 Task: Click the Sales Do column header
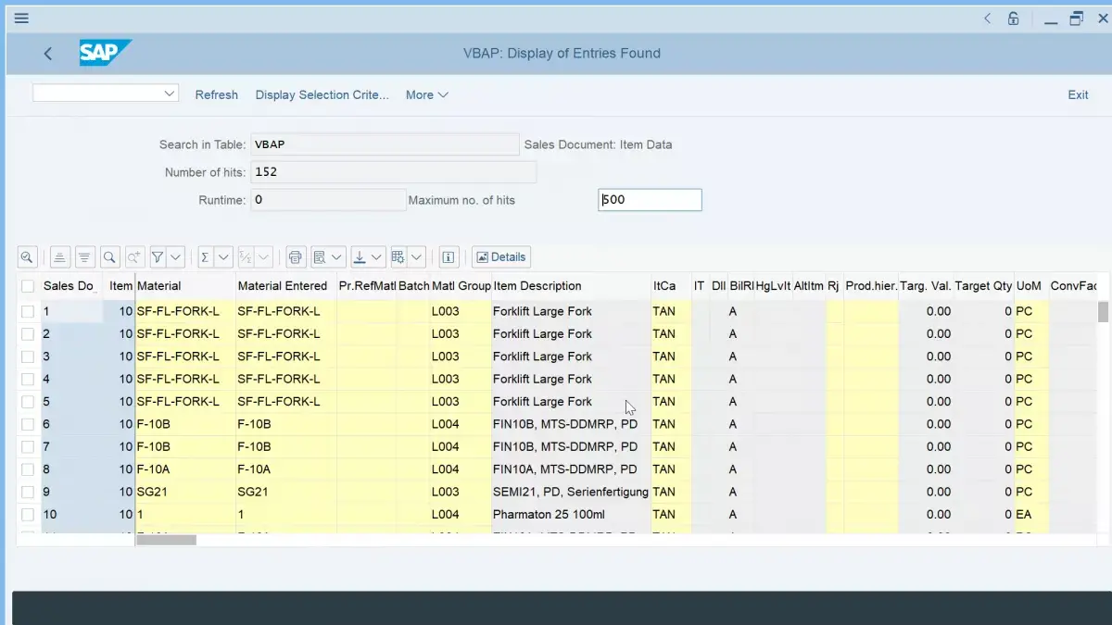(x=70, y=286)
